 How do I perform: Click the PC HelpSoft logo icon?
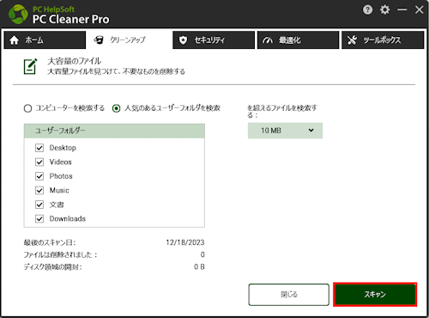[18, 14]
